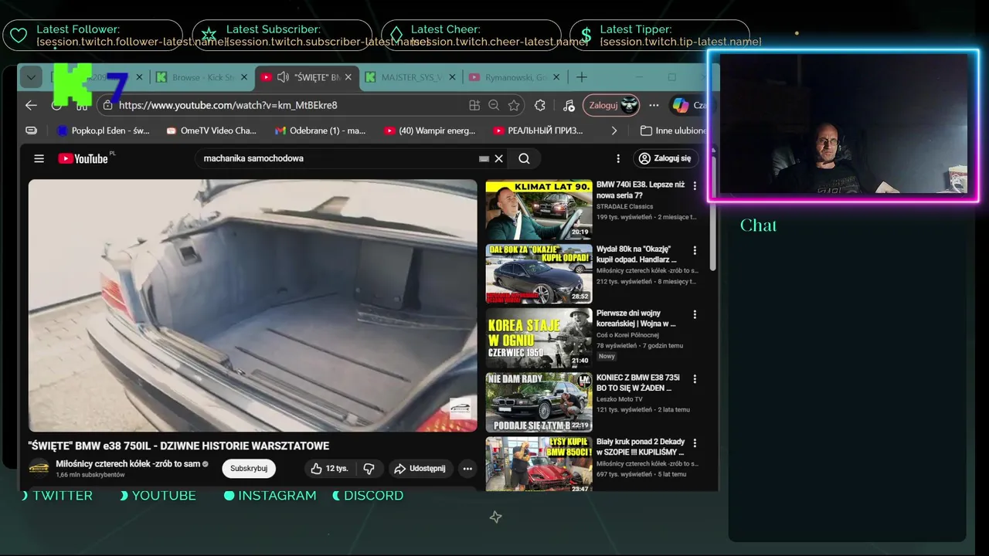Open title "KONIEC Z BMW E38 735i"
Viewport: 989px width, 556px height.
coord(638,382)
